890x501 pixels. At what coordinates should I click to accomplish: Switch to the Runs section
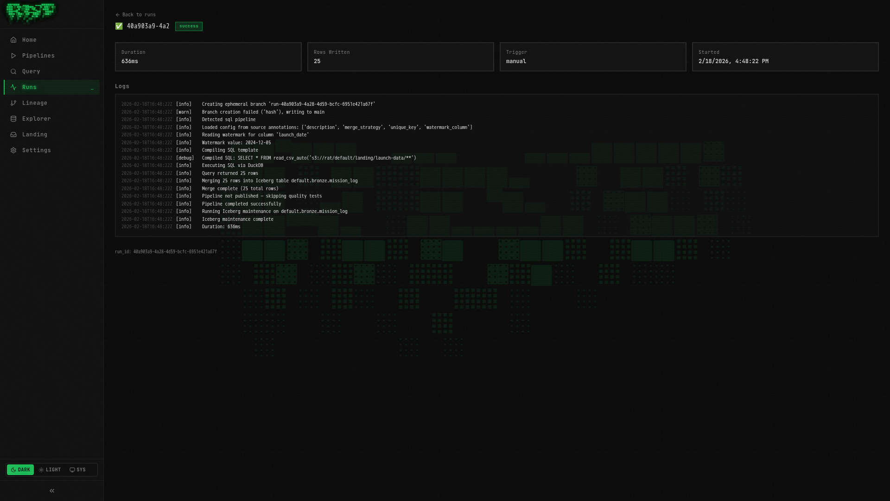point(29,87)
